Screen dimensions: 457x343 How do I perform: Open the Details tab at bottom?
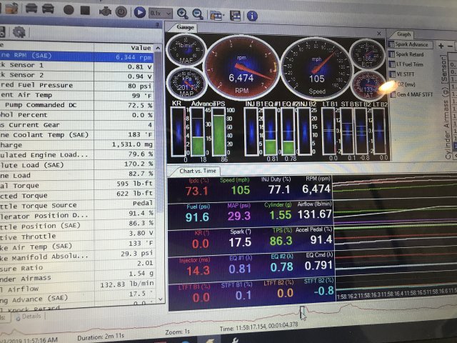pyautogui.click(x=29, y=317)
